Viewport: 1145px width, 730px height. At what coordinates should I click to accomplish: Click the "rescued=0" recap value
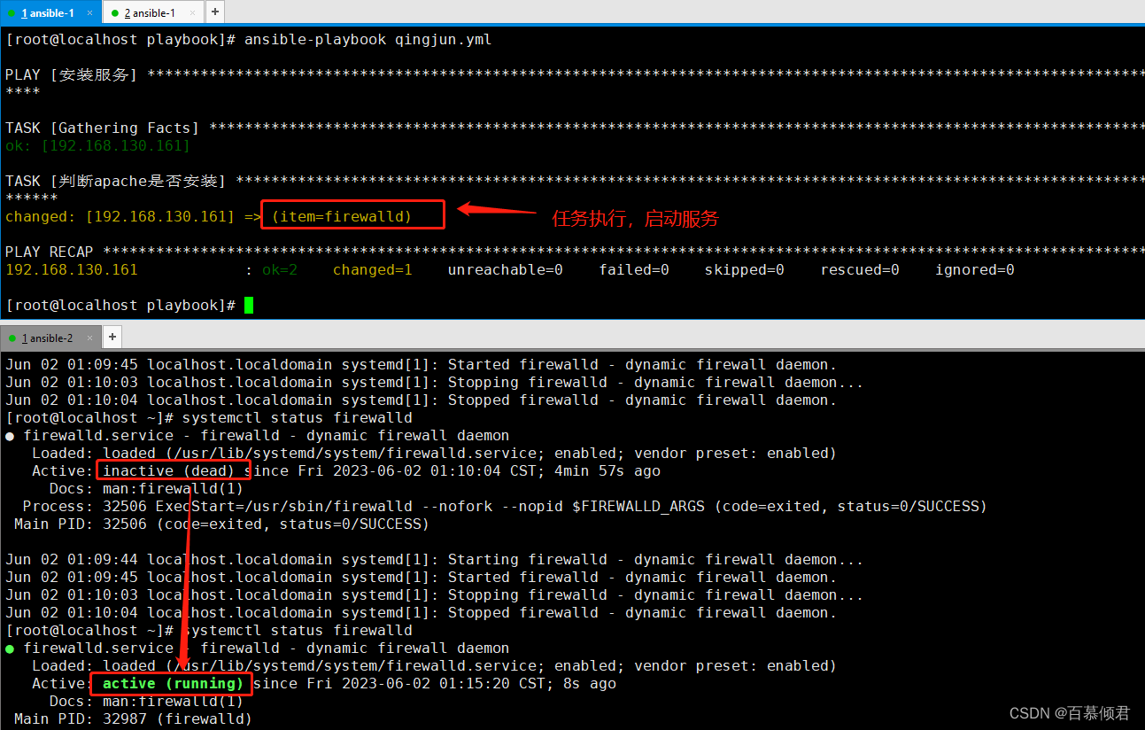tap(860, 269)
